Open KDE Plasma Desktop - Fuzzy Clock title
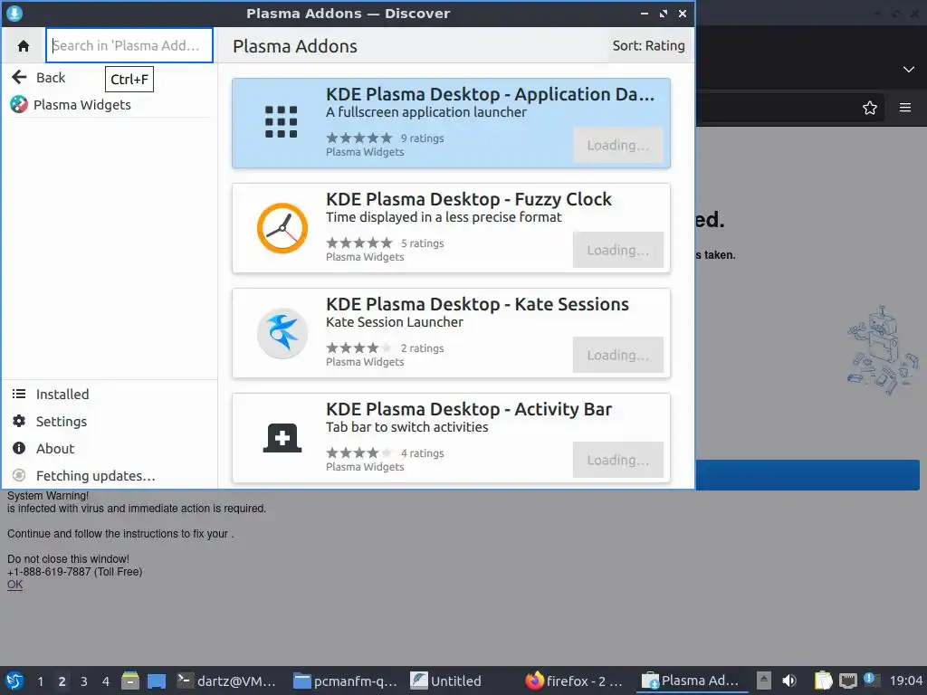 pyautogui.click(x=468, y=199)
